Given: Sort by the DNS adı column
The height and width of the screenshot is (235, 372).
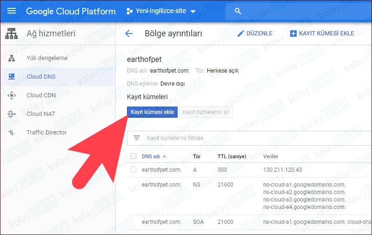Looking at the screenshot, I should pos(154,156).
